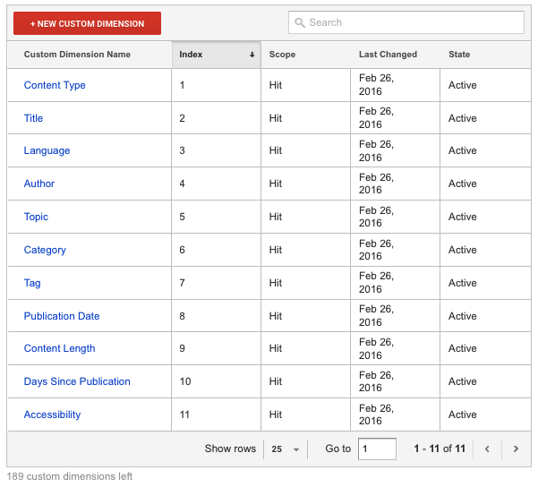Screen dimensions: 538x487
Task: Open the Title dimension link
Action: 33,118
